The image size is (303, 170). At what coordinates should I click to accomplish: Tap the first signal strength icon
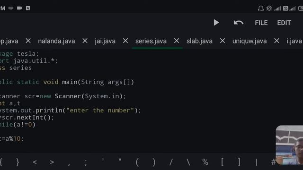coord(277,8)
